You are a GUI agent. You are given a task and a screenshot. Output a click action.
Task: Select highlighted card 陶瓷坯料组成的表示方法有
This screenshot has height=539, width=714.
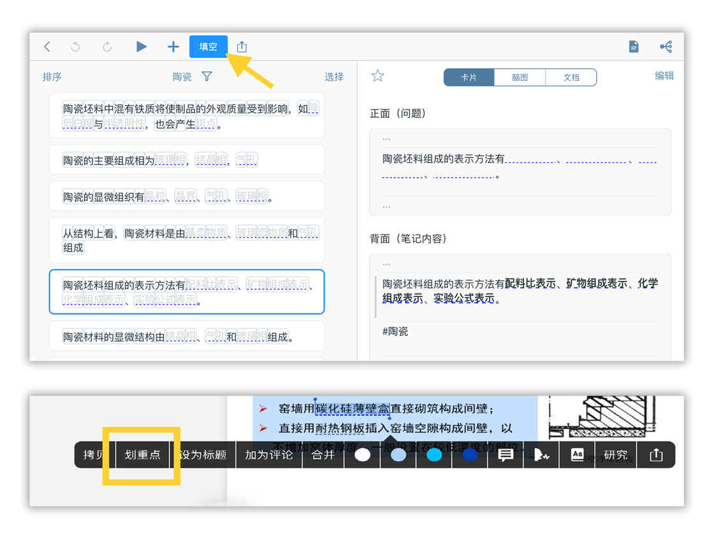tap(187, 292)
